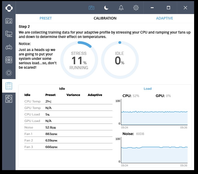This screenshot has height=174, width=198.
Task: Click the NZXT CAM logo icon
Action: point(9,8)
